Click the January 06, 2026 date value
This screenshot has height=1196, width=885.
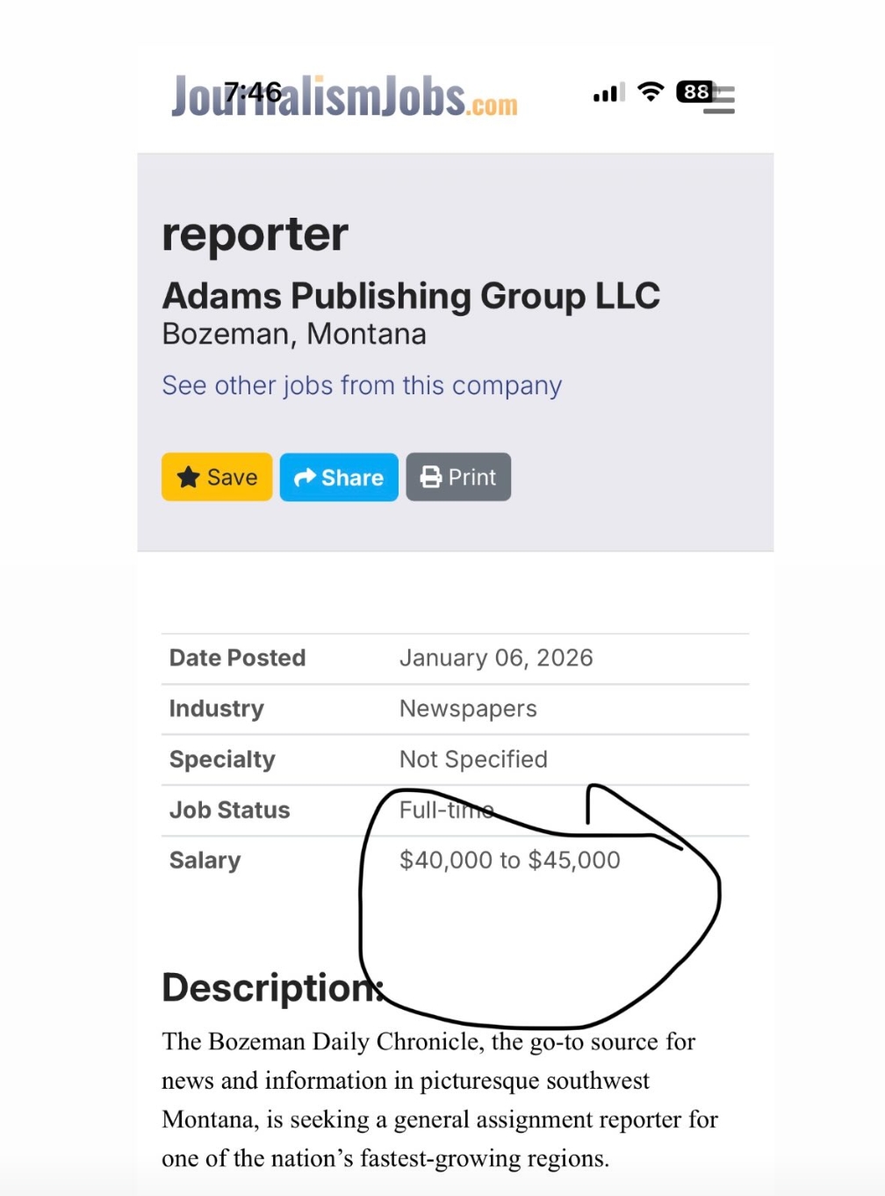point(496,658)
